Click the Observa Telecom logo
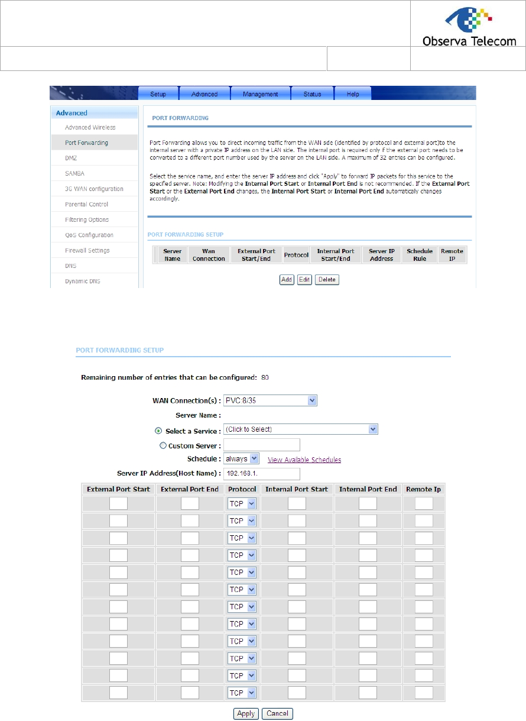 coord(469,27)
